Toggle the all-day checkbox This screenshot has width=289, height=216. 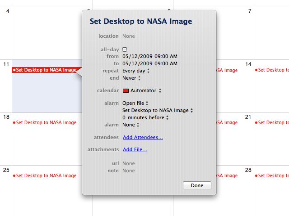point(125,49)
